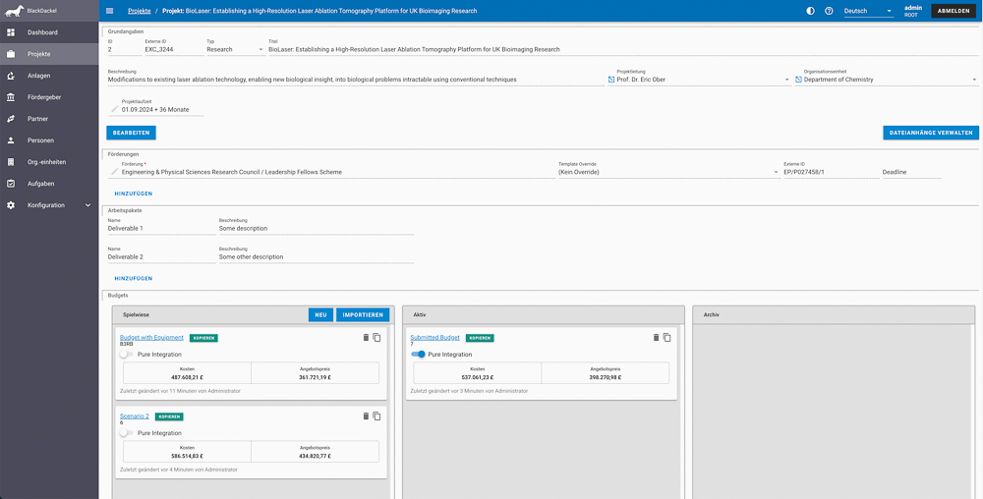Image resolution: width=983 pixels, height=499 pixels.
Task: Open the Budget with Equipment link
Action: pyautogui.click(x=151, y=338)
